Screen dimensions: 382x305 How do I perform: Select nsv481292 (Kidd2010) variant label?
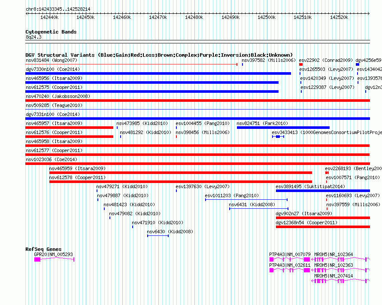coord(146,132)
